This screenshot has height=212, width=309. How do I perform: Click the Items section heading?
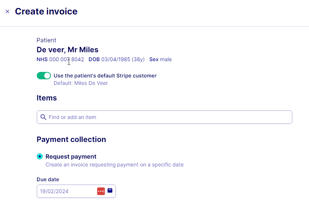click(x=47, y=98)
